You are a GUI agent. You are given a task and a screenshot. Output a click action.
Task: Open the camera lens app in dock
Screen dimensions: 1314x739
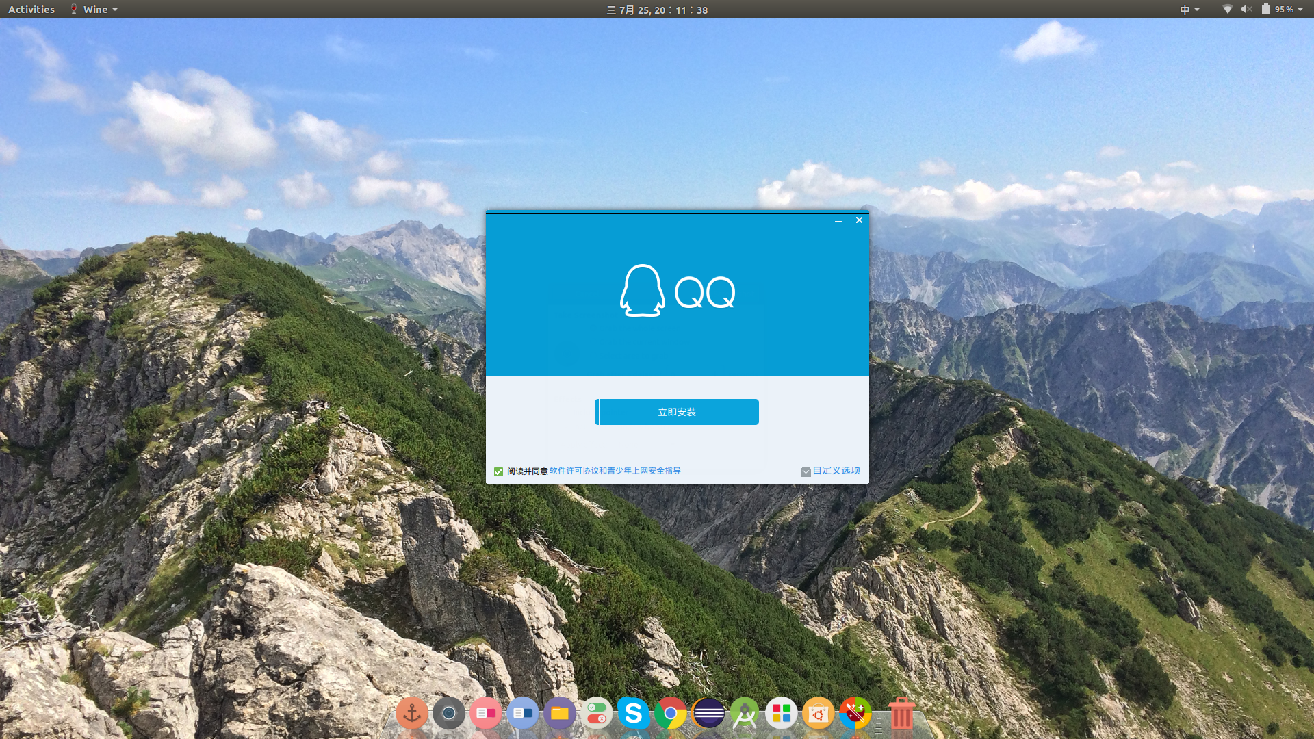(449, 714)
